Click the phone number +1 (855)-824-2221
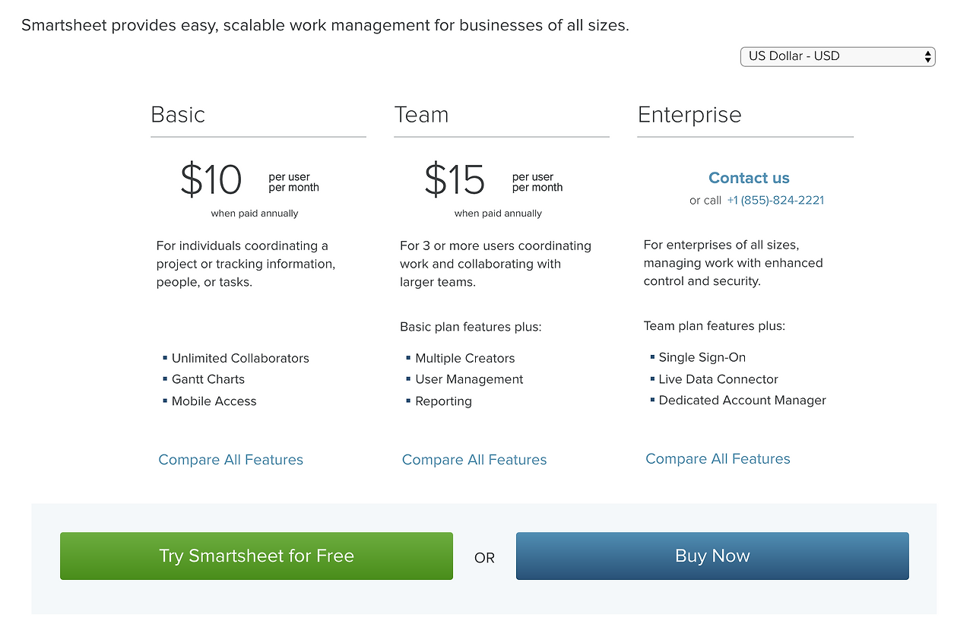Viewport: 973px width, 640px height. click(x=775, y=200)
